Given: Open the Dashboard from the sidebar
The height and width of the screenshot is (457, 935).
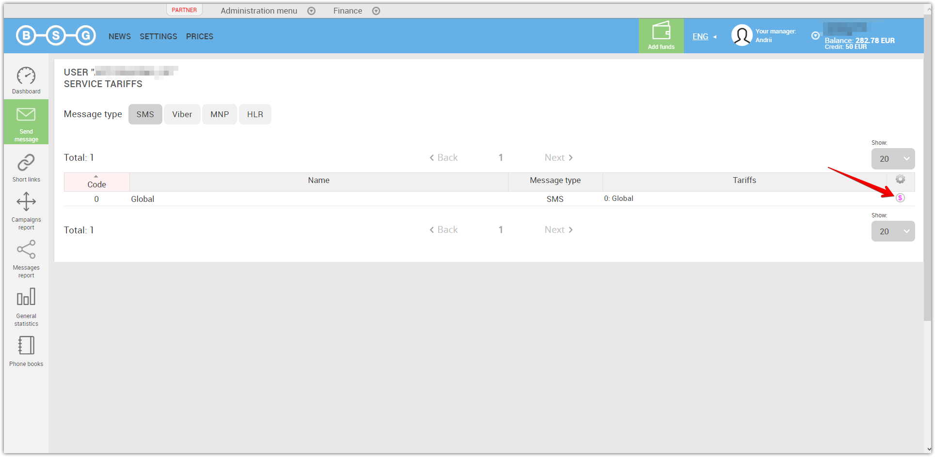Looking at the screenshot, I should point(26,80).
